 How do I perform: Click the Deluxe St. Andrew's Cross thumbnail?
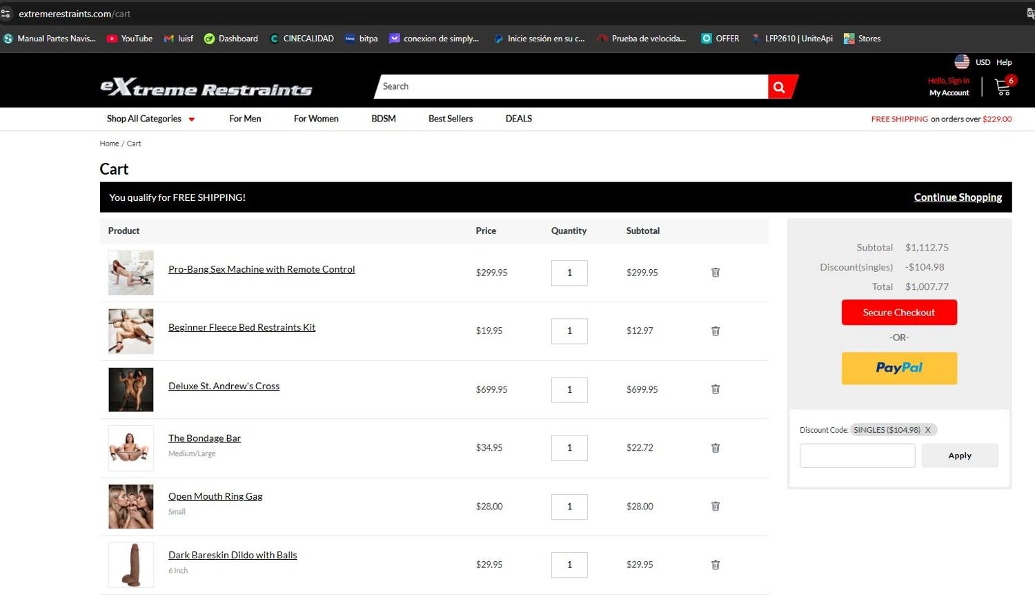pos(131,389)
